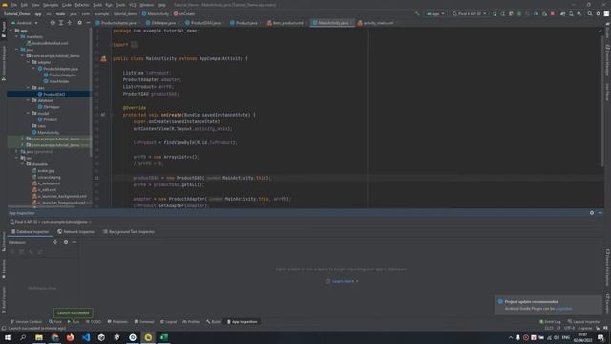Image resolution: width=611 pixels, height=344 pixels.
Task: Open the IDE settings gear in top toolbar
Action: pos(599,13)
